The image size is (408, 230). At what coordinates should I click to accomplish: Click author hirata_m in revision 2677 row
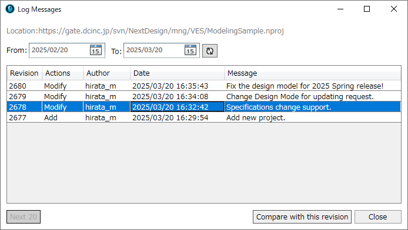pyautogui.click(x=101, y=117)
